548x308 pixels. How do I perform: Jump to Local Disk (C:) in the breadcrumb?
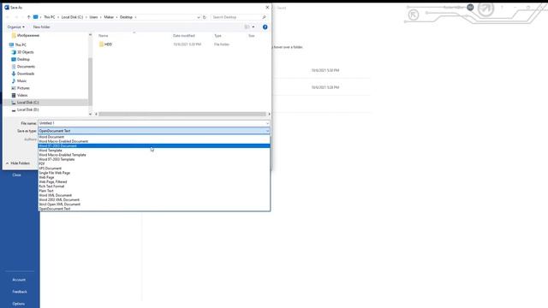click(72, 17)
